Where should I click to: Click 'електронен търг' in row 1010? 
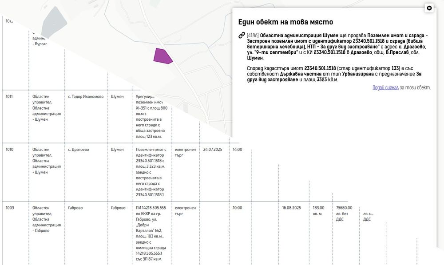coord(185,152)
